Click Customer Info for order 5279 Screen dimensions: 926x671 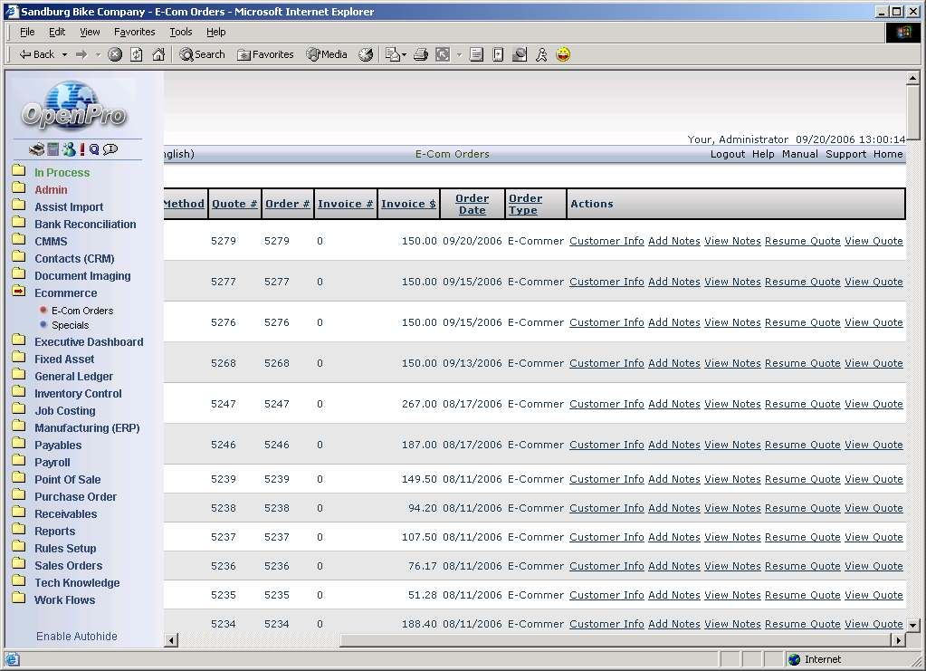coord(606,241)
